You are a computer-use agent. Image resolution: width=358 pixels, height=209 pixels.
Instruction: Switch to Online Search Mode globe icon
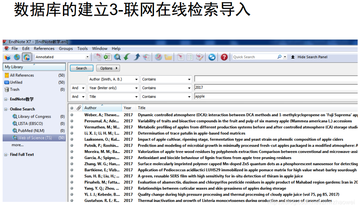pos(17,57)
